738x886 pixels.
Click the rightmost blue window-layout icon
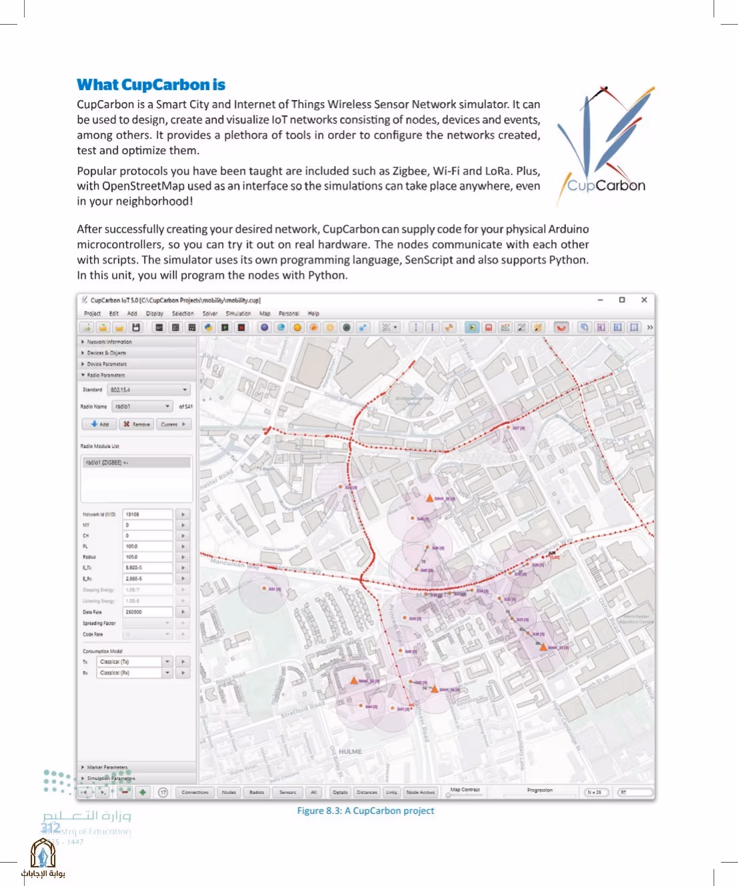[634, 328]
